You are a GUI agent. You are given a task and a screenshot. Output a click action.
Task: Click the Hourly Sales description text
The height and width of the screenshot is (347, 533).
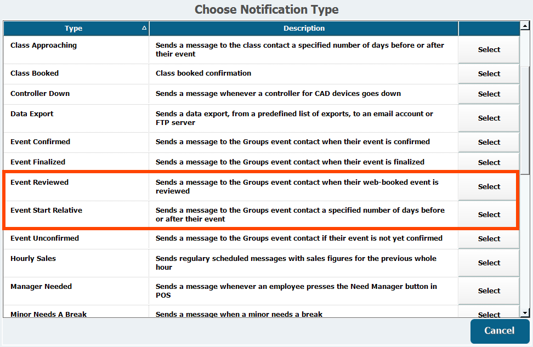pos(296,263)
